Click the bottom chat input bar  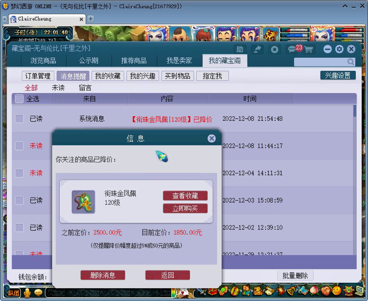click(108, 293)
